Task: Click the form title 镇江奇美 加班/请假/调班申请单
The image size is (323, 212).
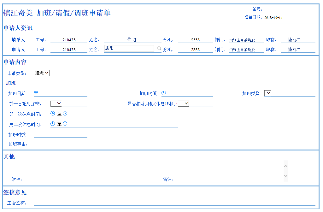Action: tap(57, 13)
